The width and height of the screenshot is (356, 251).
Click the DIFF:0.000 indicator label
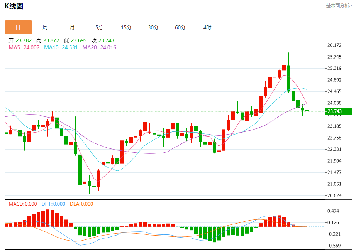(53, 204)
